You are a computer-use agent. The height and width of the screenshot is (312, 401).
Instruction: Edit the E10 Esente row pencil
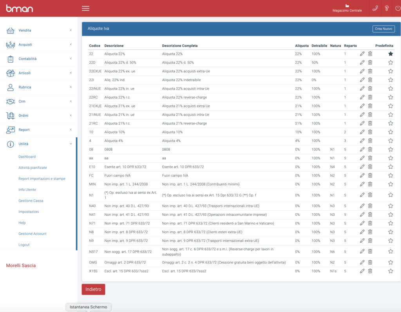coord(362,167)
